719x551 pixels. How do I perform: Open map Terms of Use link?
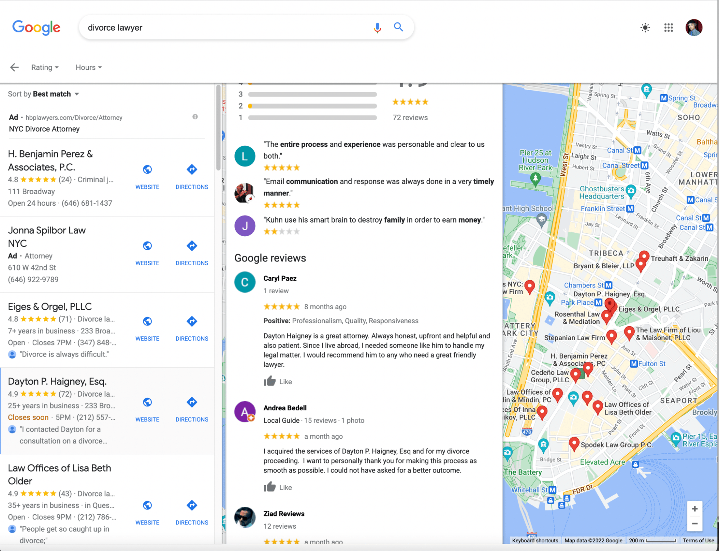point(698,540)
